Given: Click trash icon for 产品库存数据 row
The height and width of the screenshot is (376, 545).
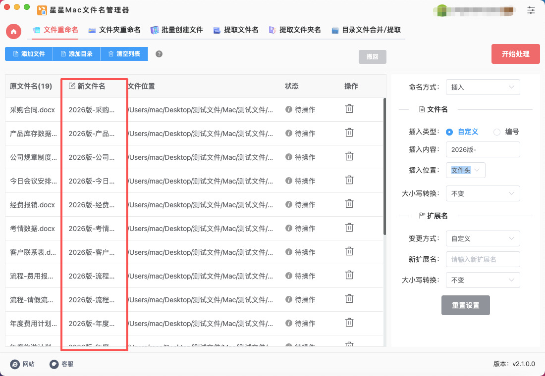Looking at the screenshot, I should 349,133.
